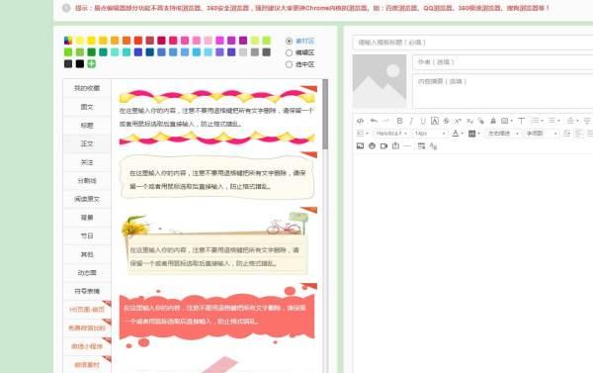Open the 背景 category
Viewport: 593px width, 373px height.
point(87,218)
